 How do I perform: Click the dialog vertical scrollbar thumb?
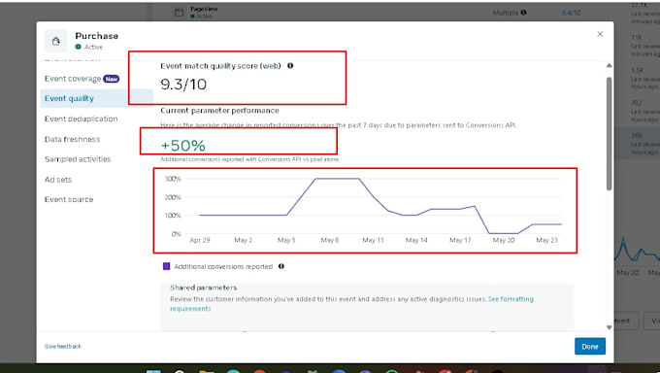pyautogui.click(x=610, y=134)
